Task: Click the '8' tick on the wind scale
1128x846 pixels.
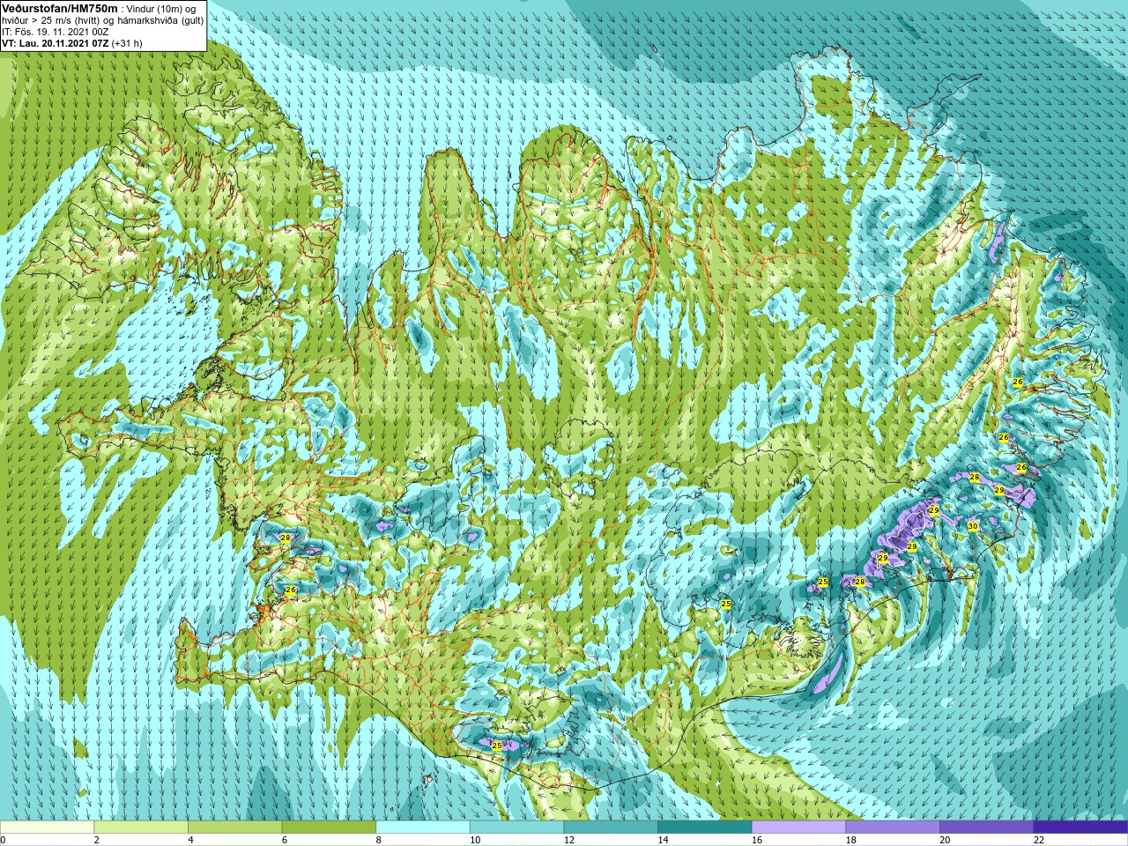Action: click(x=379, y=840)
